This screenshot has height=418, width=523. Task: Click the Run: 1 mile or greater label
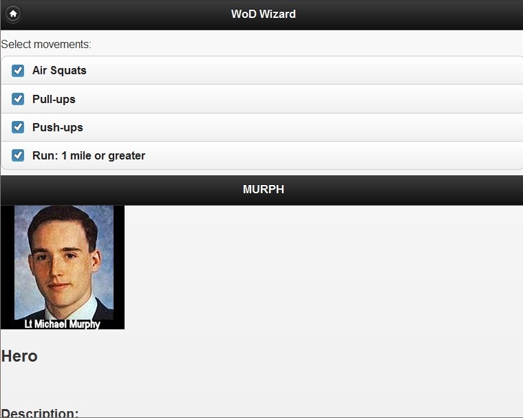(89, 155)
